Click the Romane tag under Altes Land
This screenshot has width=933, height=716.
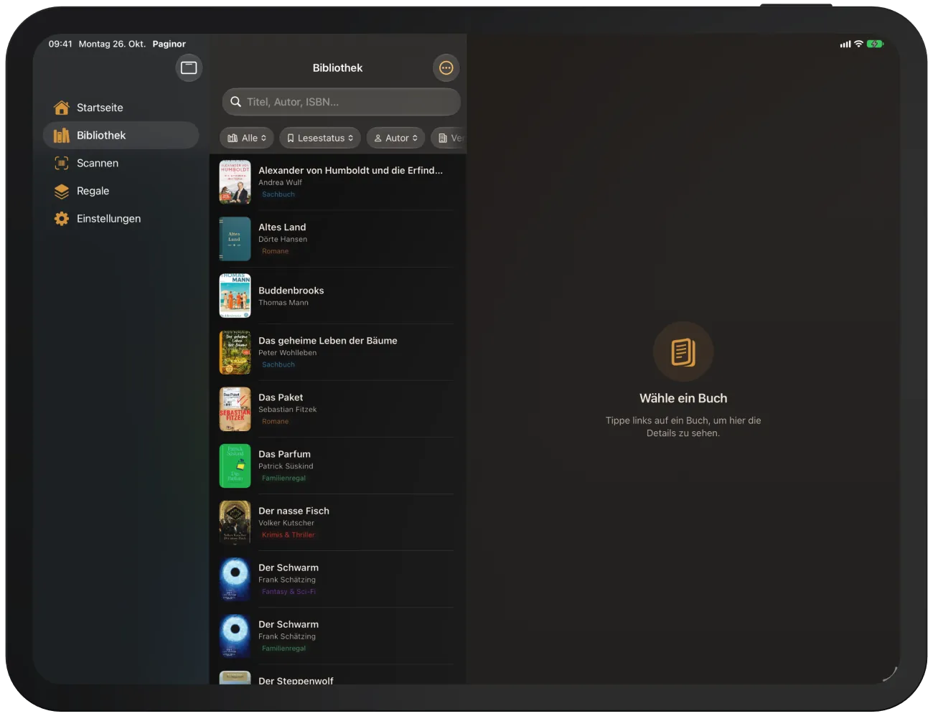pos(275,252)
